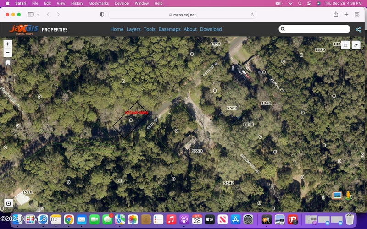This screenshot has height=229, width=367.
Task: Toggle the Safari sidebar
Action: [x=31, y=15]
